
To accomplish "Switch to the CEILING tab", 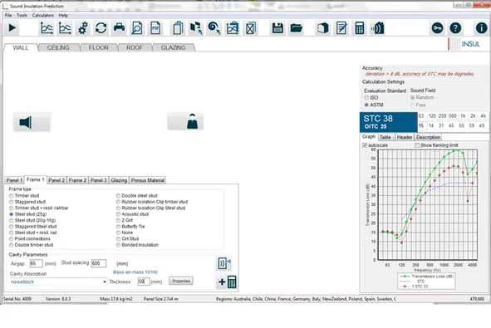I will (x=58, y=47).
